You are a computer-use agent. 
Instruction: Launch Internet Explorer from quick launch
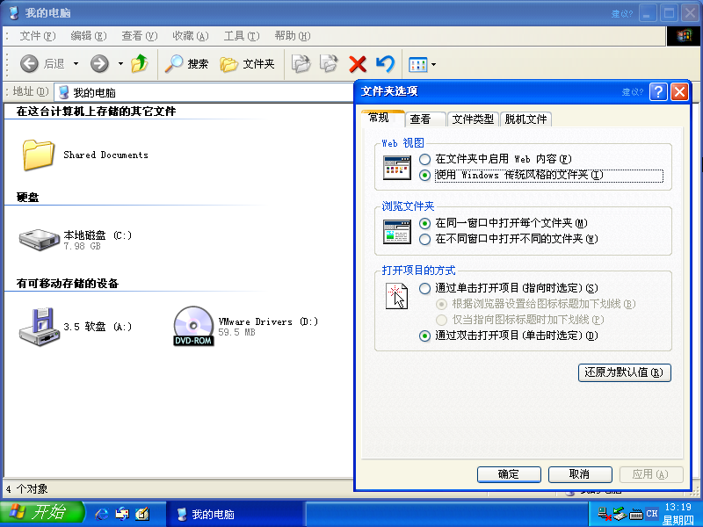[102, 514]
